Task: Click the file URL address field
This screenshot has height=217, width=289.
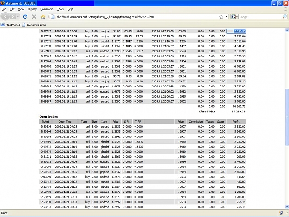Action: tap(137, 17)
